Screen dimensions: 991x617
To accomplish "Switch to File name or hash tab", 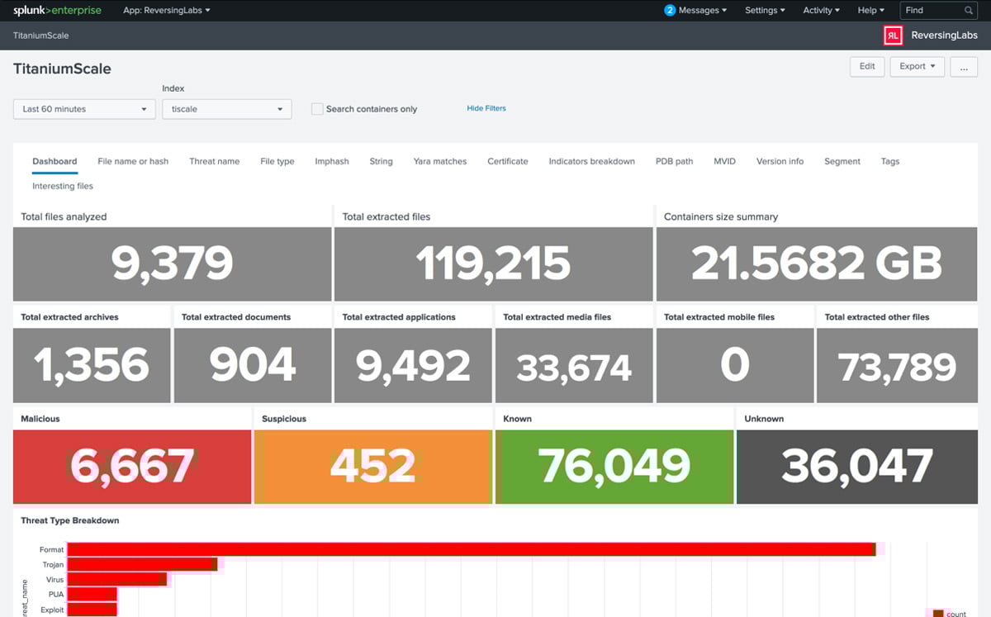I will (x=133, y=161).
